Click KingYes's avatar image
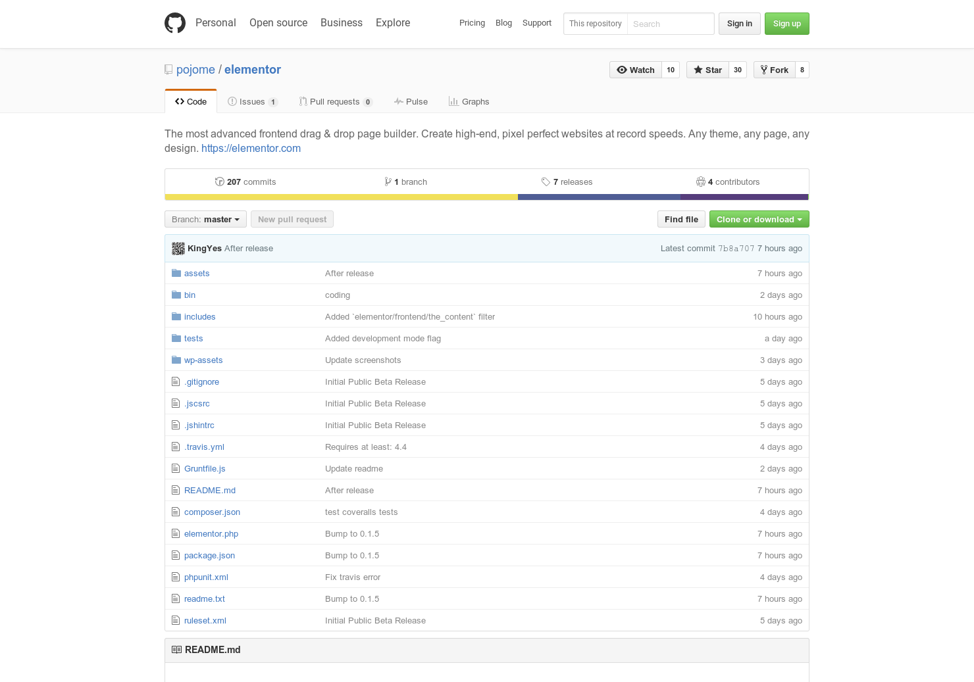 click(x=178, y=248)
